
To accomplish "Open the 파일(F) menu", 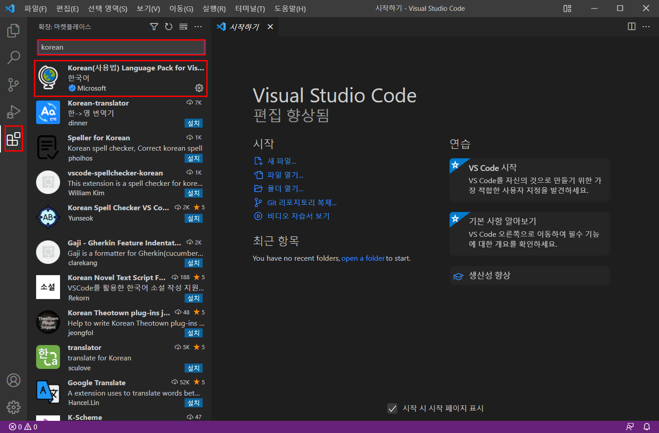I will tap(36, 8).
